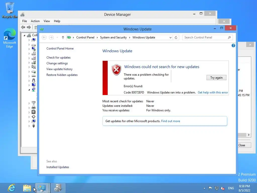Viewport: 257px width, 193px height.
Task: Open the File menu in Device Manager
Action: pyautogui.click(x=25, y=21)
